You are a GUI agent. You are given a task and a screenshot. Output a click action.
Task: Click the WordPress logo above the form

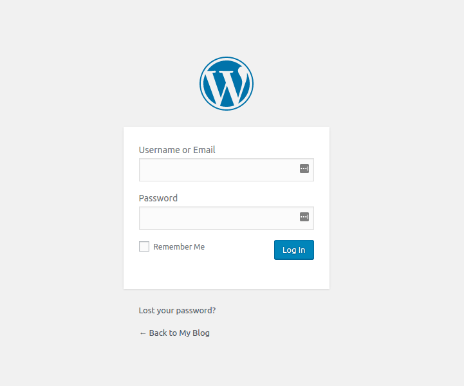[x=227, y=84]
